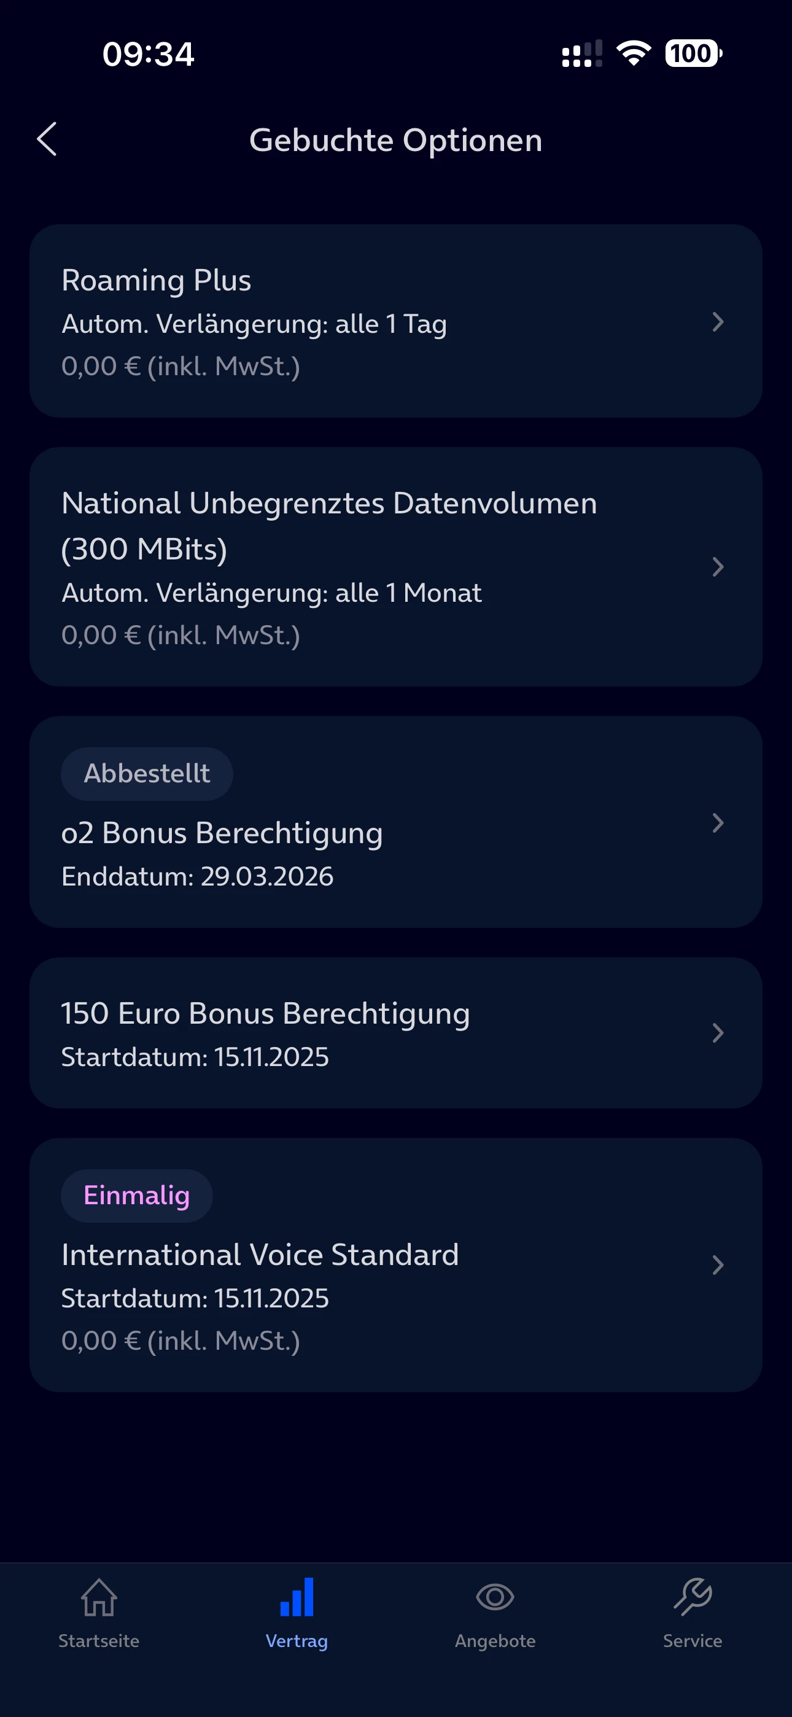Expand National Unbegrenztes Datenvolumen chevron
The height and width of the screenshot is (1717, 792).
tap(717, 567)
